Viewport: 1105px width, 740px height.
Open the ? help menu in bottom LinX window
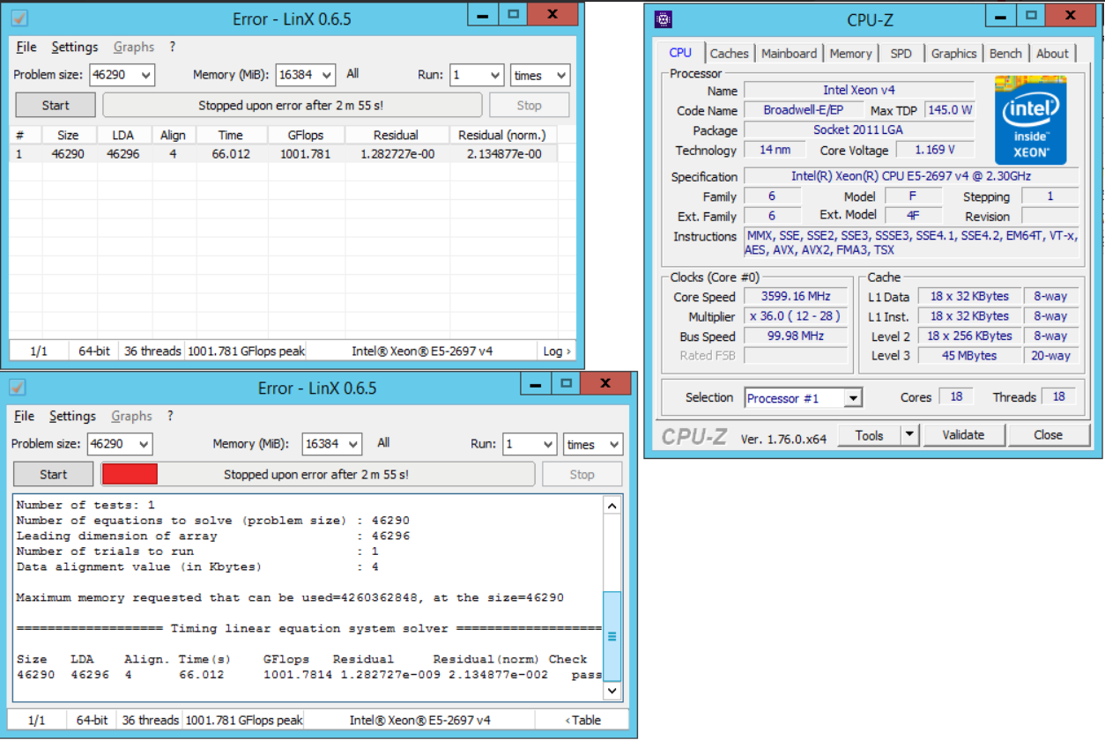[170, 416]
